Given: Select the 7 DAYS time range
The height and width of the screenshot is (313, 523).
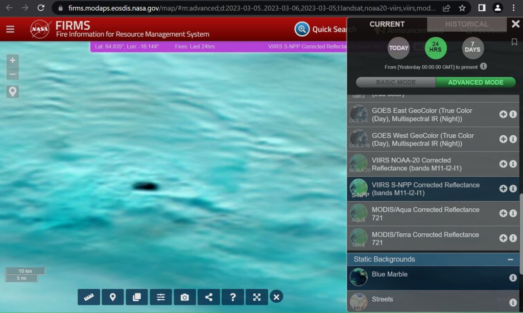Looking at the screenshot, I should pos(472,49).
